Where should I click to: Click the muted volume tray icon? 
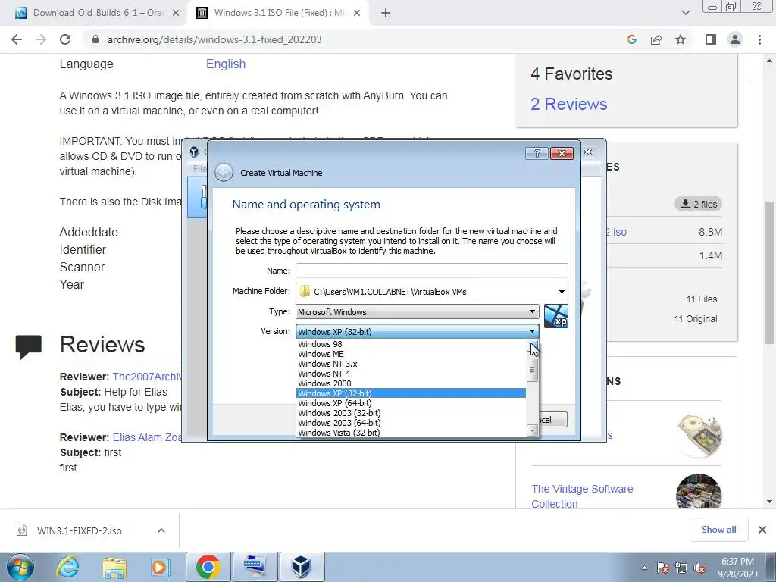(699, 568)
